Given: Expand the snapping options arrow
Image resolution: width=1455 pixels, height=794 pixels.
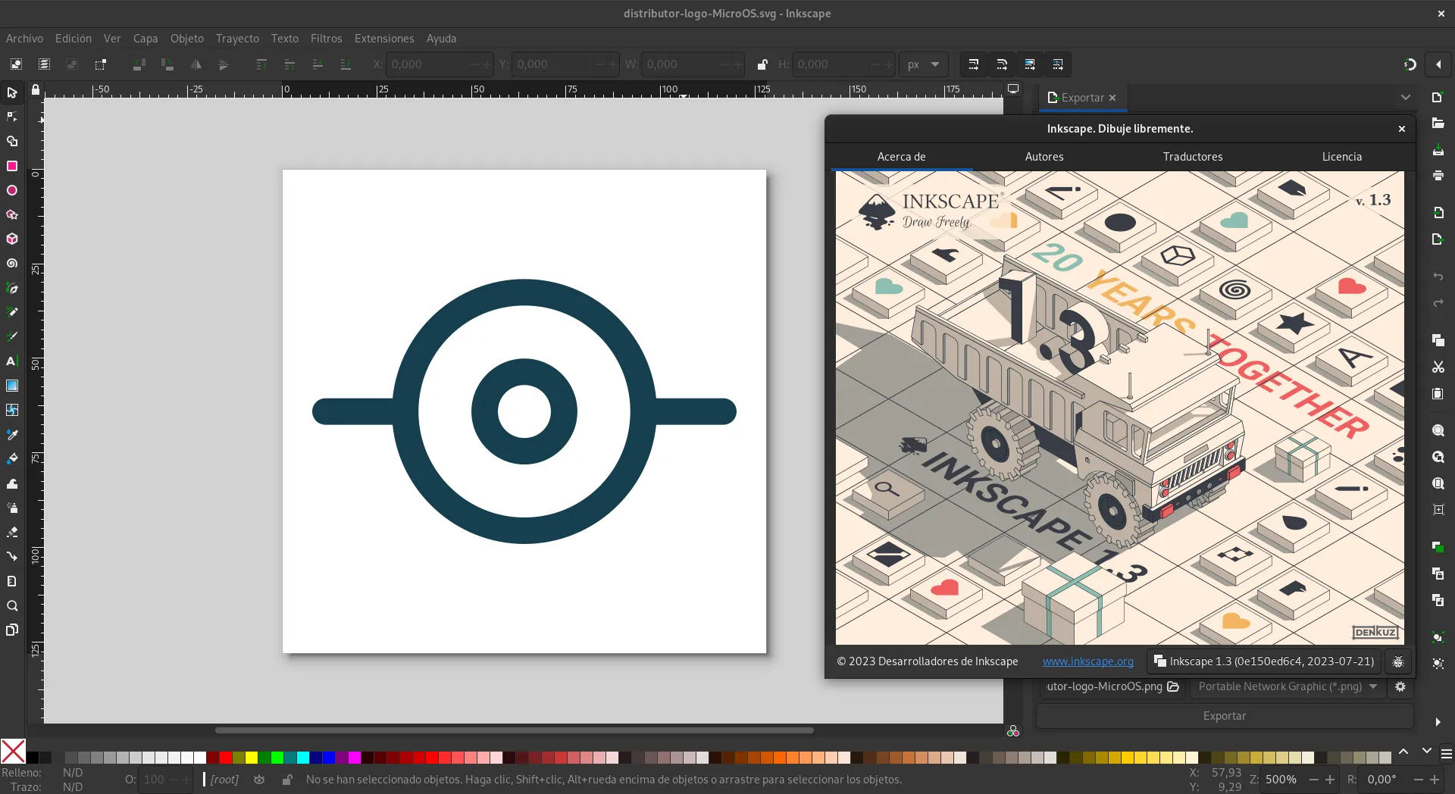Looking at the screenshot, I should pos(1438,64).
